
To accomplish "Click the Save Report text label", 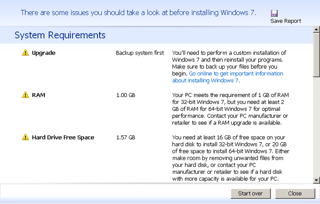I will (286, 21).
